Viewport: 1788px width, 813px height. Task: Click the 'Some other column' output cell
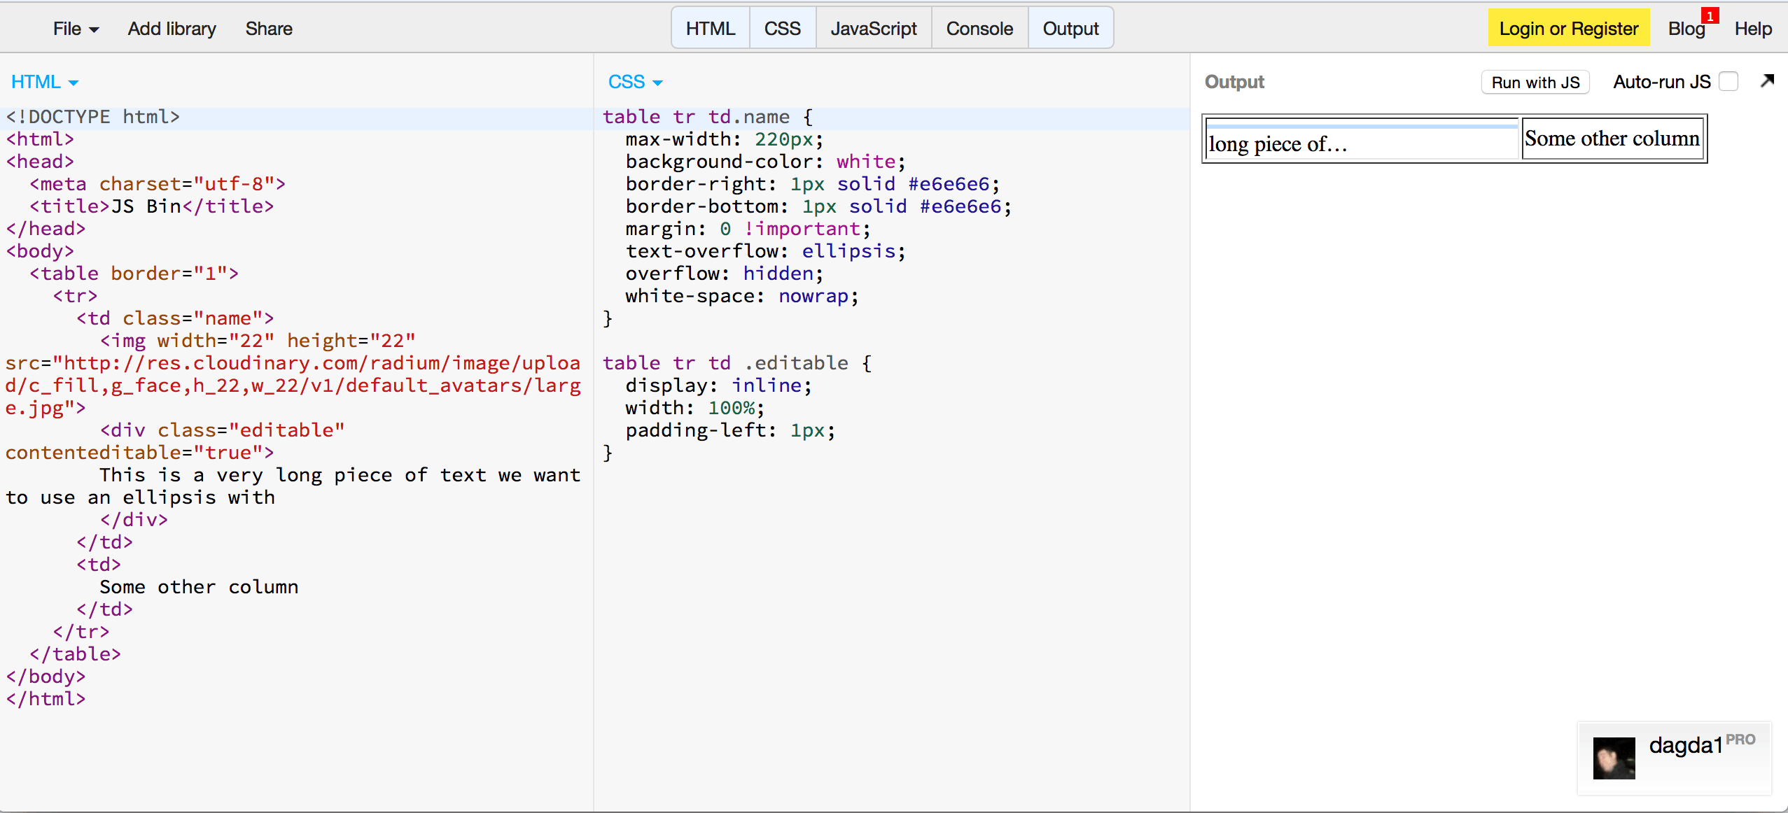coord(1612,139)
